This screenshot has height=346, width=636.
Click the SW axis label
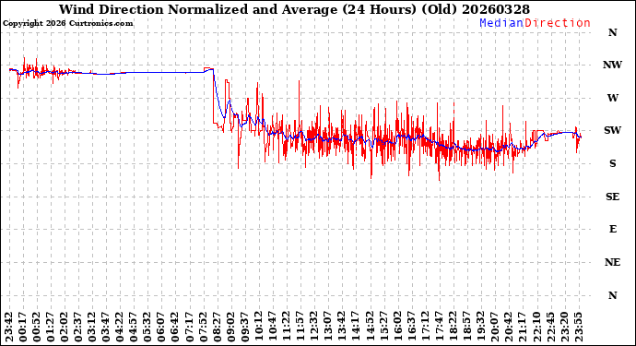pyautogui.click(x=612, y=130)
